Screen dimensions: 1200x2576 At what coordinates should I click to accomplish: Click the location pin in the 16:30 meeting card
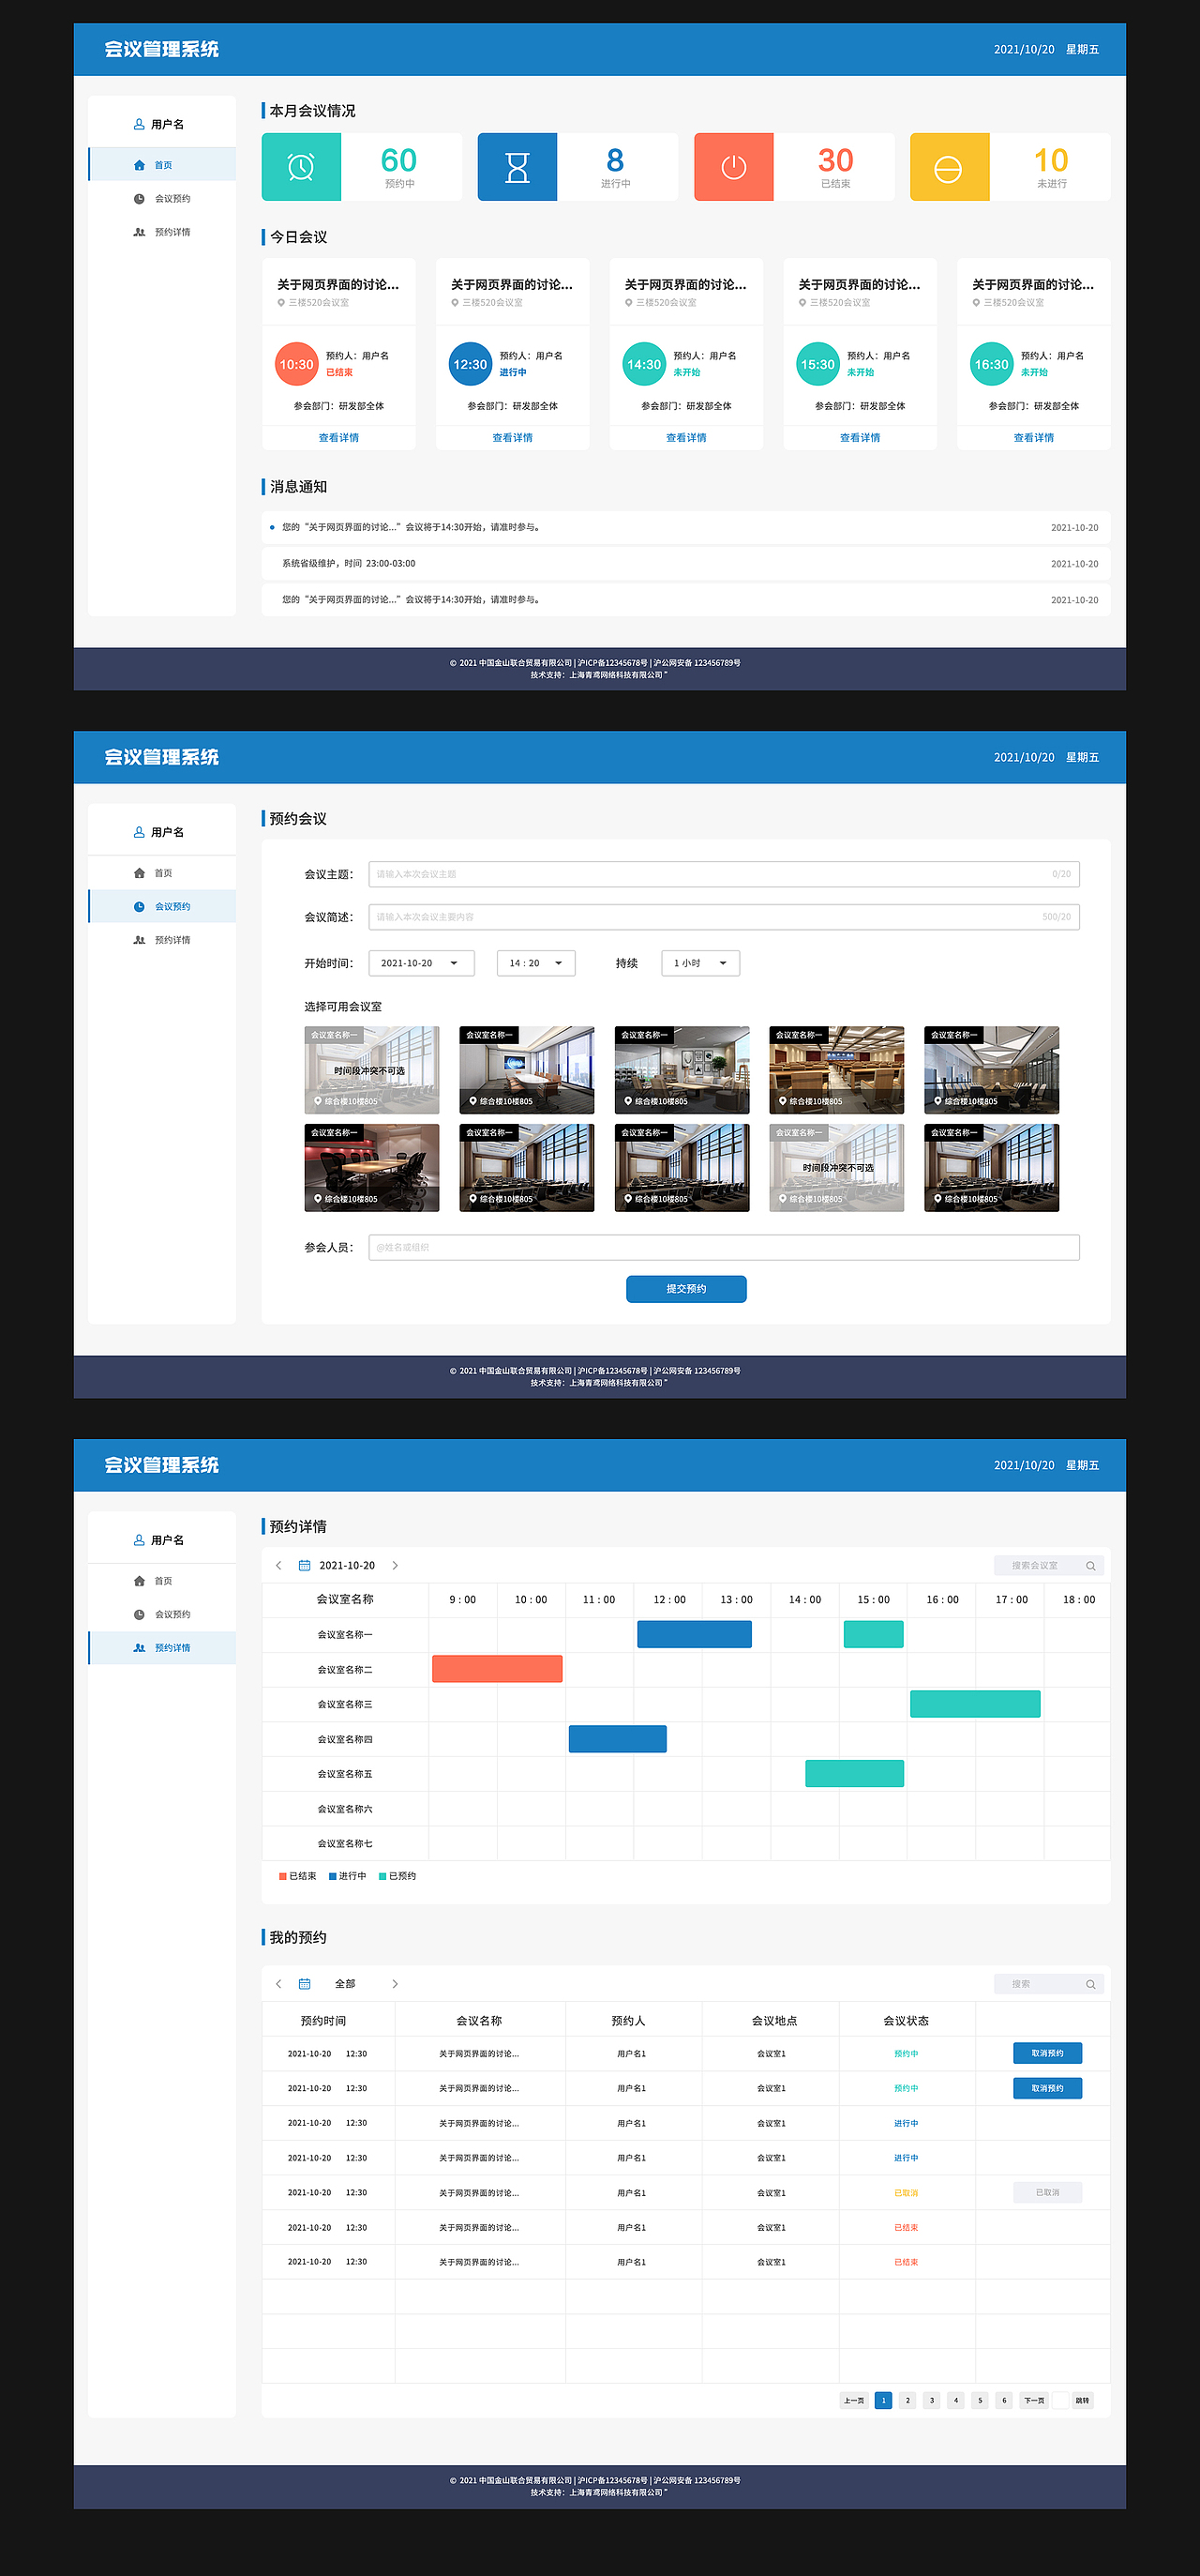[x=977, y=302]
